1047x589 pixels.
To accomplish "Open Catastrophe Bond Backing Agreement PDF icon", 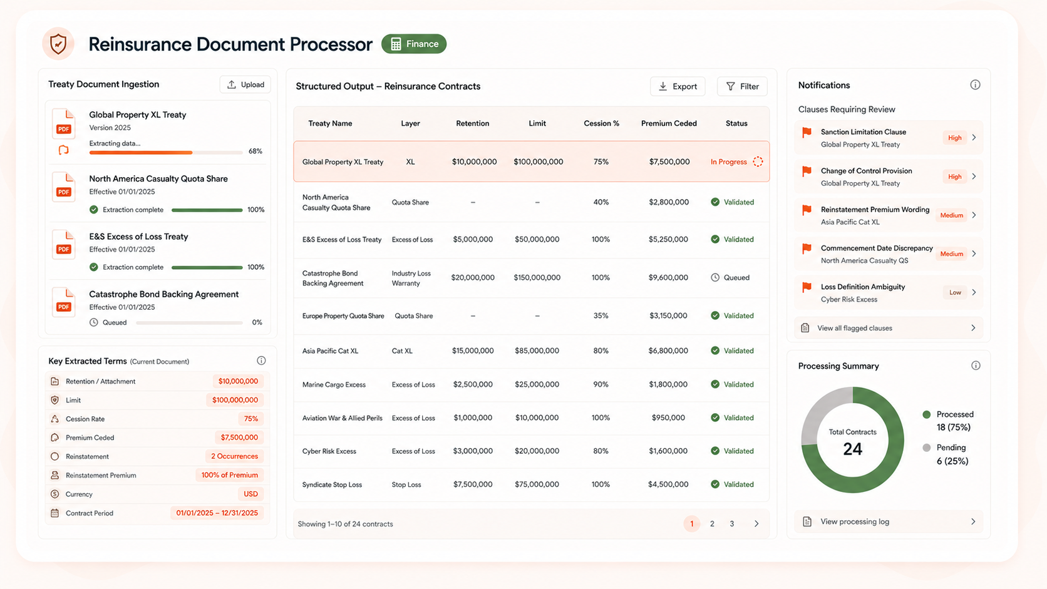I will point(64,301).
